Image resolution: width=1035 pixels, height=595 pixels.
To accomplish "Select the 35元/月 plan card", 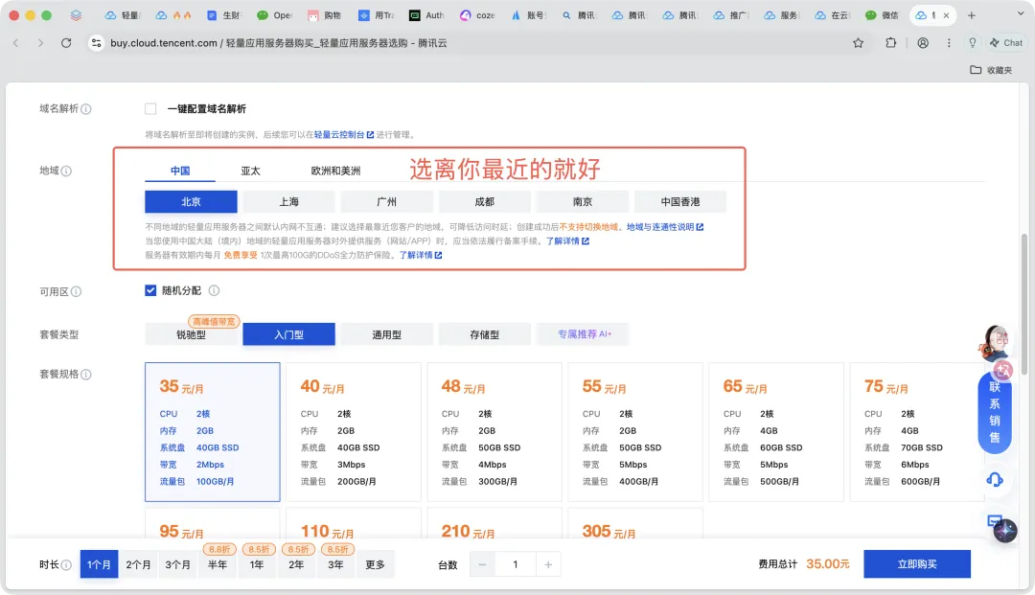I will [213, 432].
